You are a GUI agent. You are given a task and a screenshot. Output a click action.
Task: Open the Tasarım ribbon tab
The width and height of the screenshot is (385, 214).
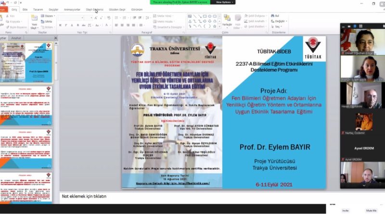[38, 10]
